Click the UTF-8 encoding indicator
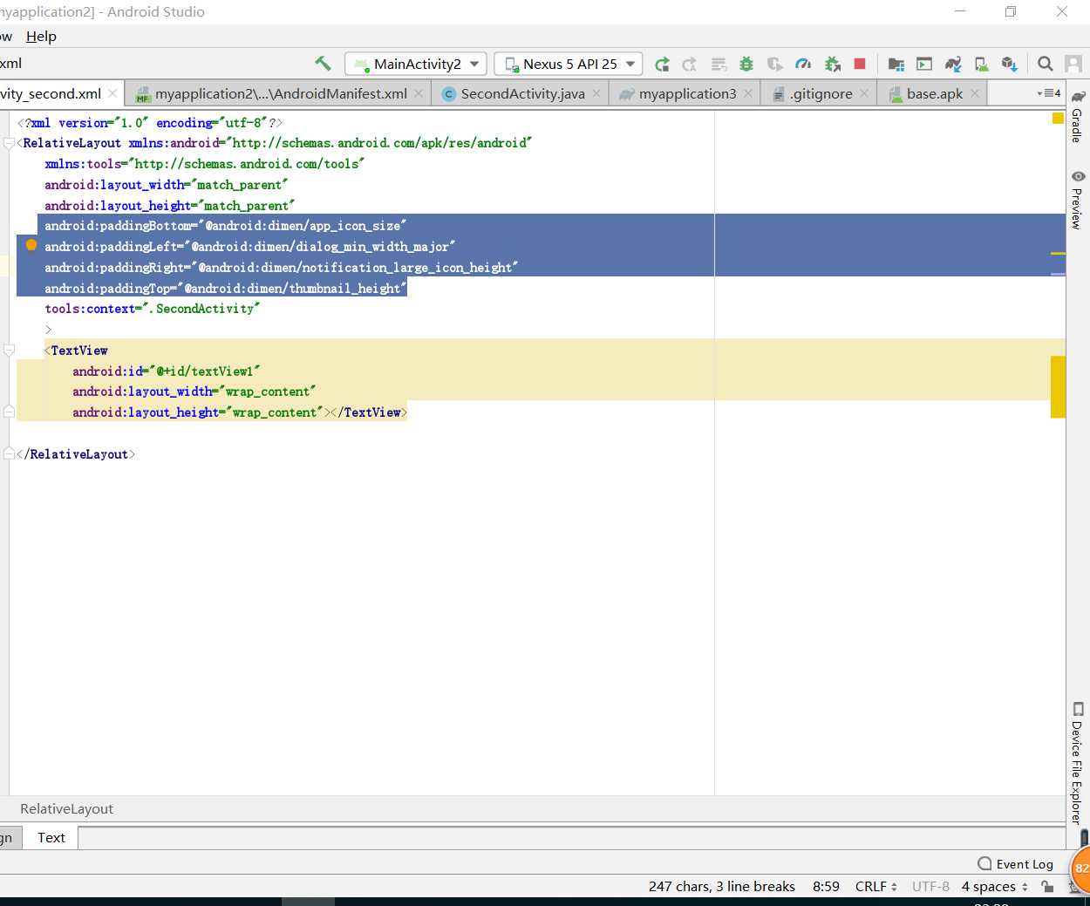This screenshot has width=1090, height=906. (930, 886)
